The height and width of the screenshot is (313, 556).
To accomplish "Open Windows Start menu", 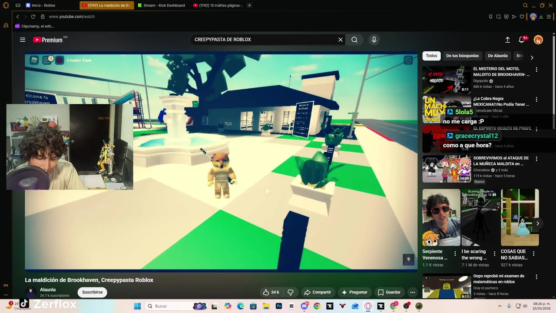I will coord(137,306).
